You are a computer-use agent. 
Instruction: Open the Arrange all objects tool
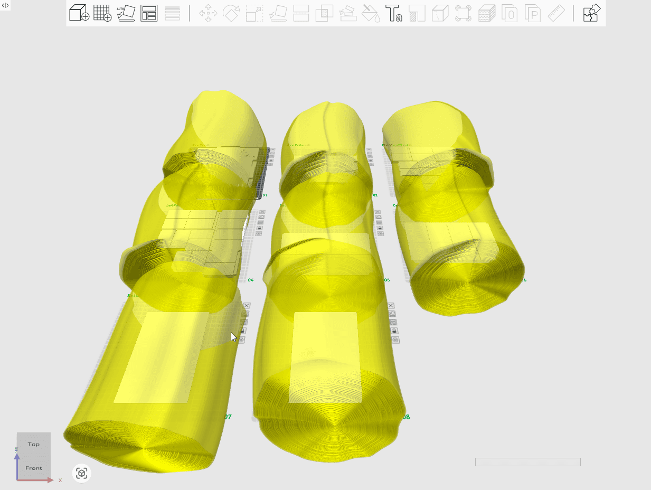pos(149,13)
